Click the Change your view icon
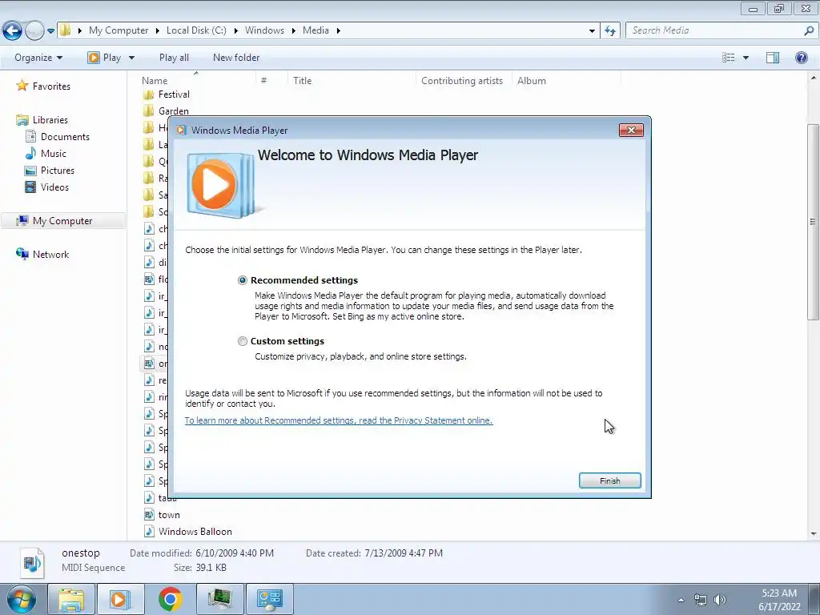The image size is (820, 615). (x=729, y=58)
